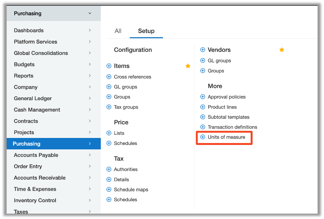
Task: Expand the Accounts Payable submenu arrow
Action: tap(90, 155)
